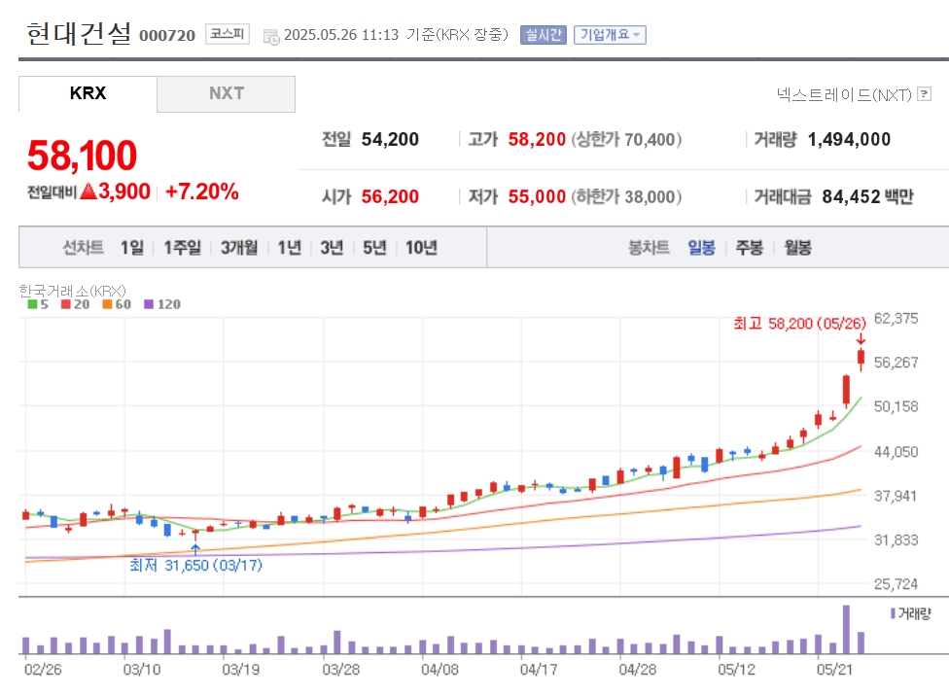Select the 일봉 daily candle chart
Viewport: 949px width, 696px height.
pos(701,247)
